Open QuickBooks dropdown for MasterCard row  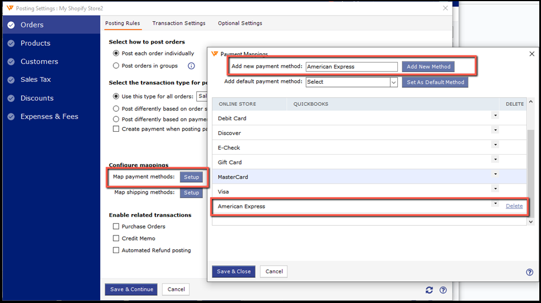click(x=495, y=174)
